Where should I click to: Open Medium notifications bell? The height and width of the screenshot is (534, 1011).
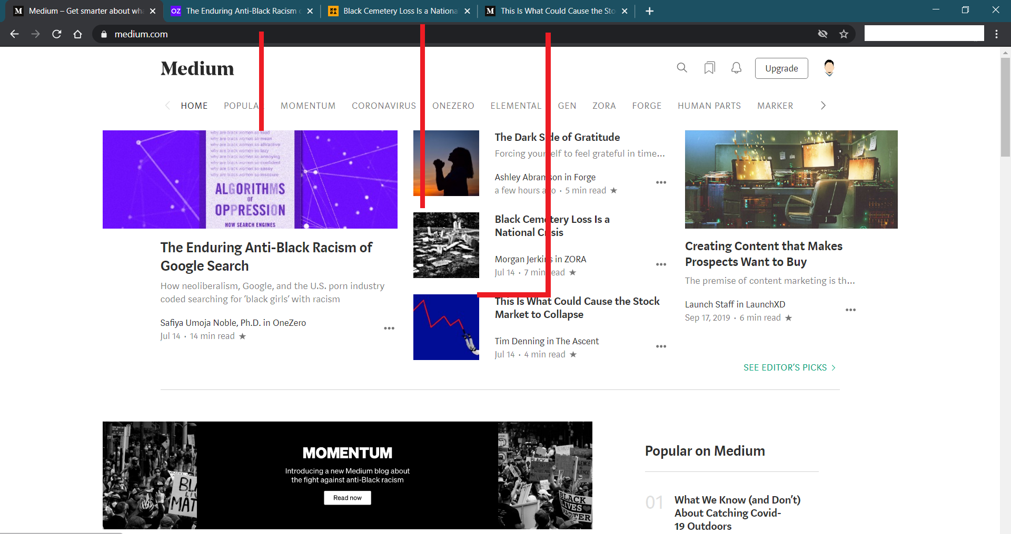tap(736, 68)
